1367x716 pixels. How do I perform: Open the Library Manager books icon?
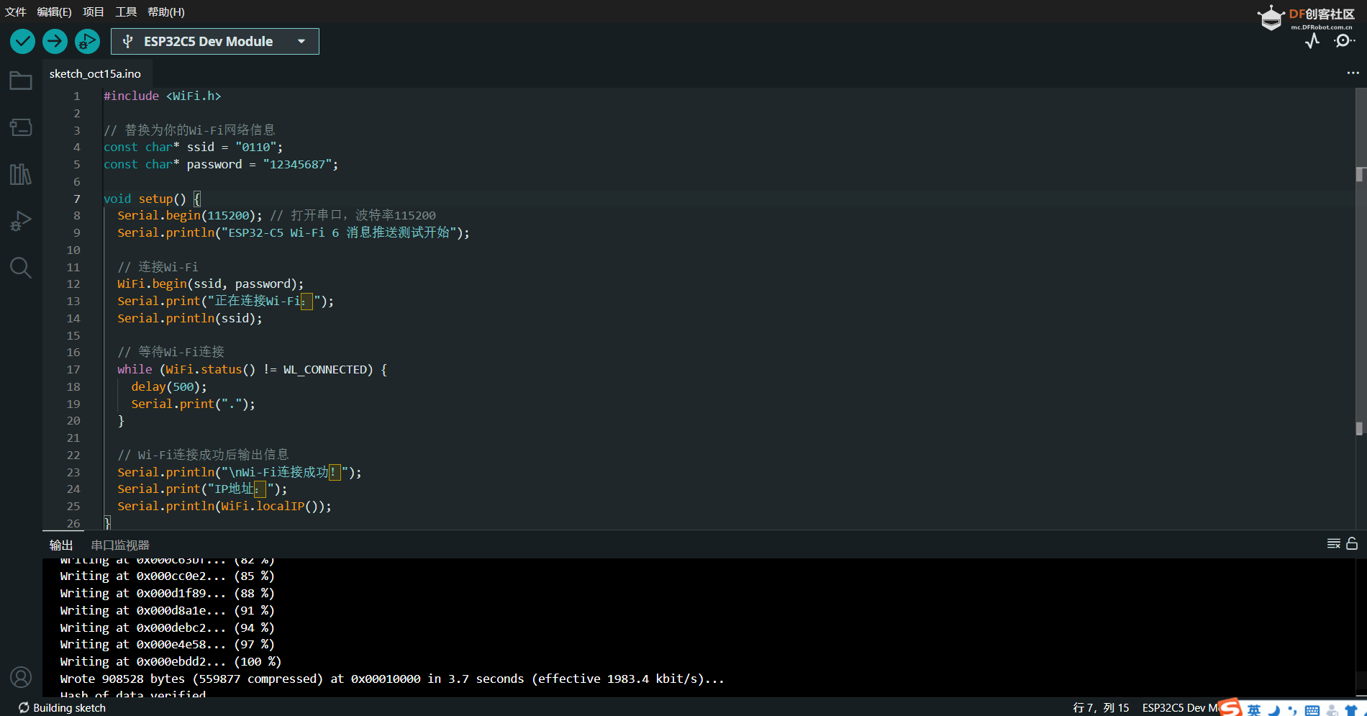point(20,174)
